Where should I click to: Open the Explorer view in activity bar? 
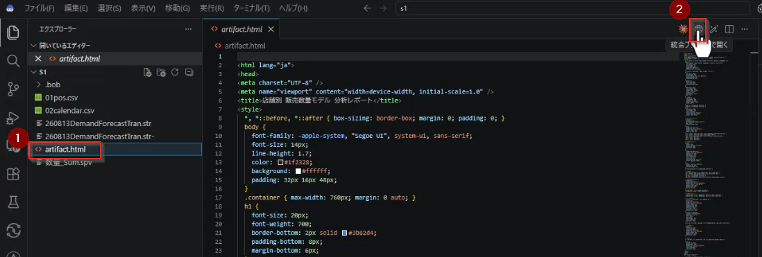pos(13,33)
